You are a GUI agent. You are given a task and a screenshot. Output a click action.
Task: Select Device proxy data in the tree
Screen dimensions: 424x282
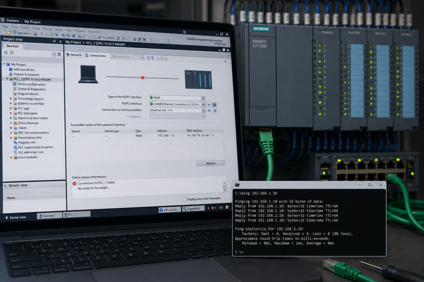[x=30, y=137]
